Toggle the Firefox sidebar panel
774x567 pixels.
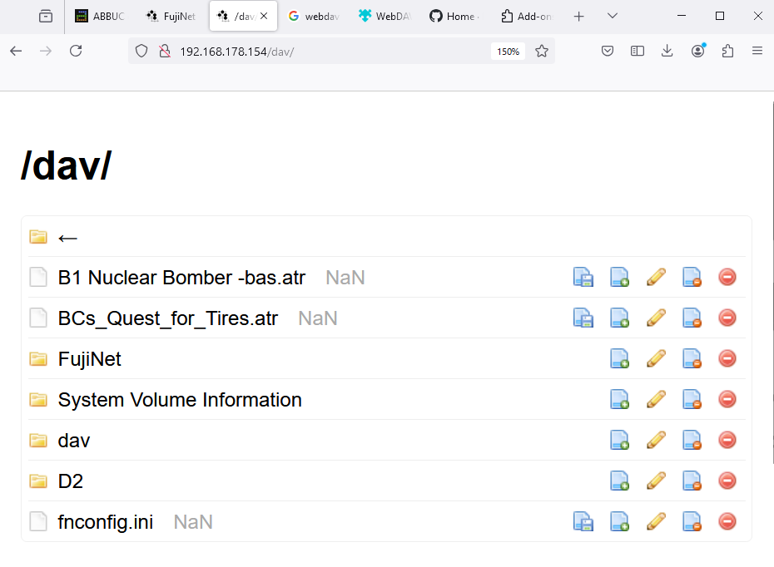coord(637,51)
